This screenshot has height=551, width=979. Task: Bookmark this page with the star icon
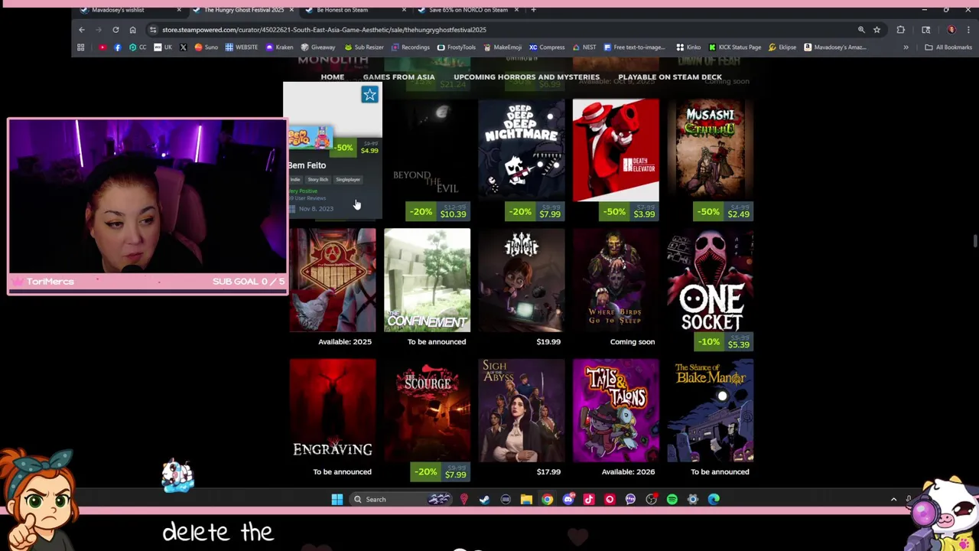[877, 30]
